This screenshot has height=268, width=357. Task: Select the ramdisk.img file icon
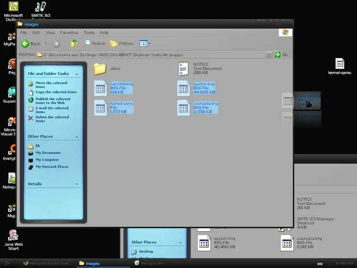click(101, 88)
